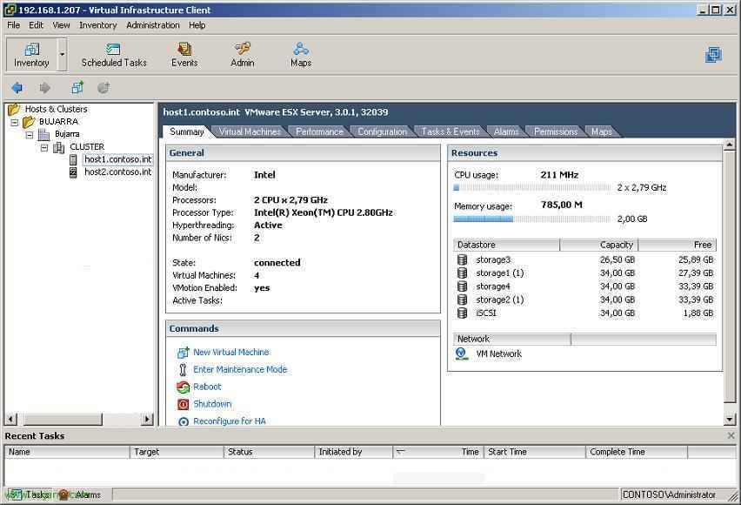The height and width of the screenshot is (505, 741).
Task: Click the blue back navigation arrow
Action: pos(17,88)
